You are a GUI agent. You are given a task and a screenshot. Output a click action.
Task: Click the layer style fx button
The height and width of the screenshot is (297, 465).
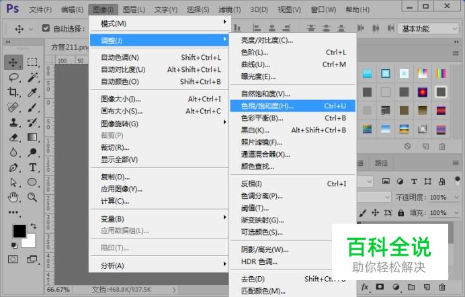tap(365, 287)
